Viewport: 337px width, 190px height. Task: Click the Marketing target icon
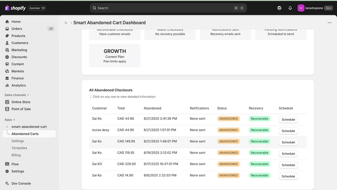point(7,50)
